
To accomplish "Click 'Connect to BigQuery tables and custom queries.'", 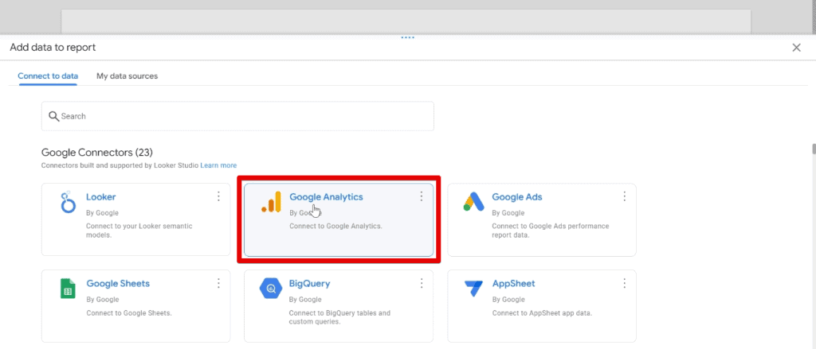I will 339,317.
